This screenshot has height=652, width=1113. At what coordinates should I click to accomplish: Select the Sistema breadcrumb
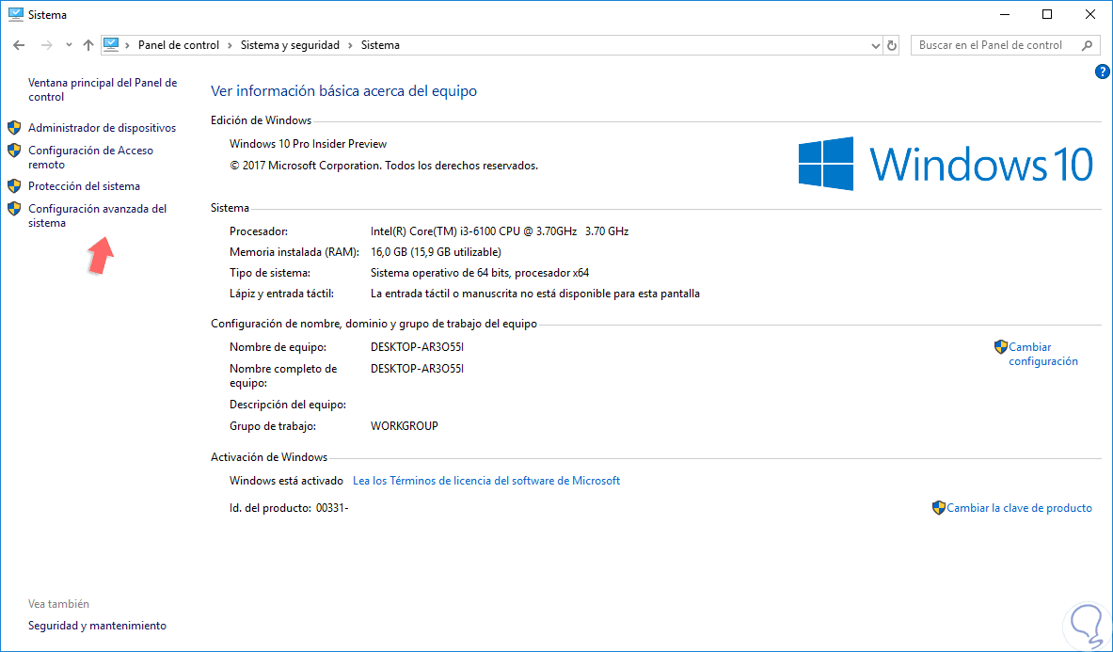[x=380, y=45]
